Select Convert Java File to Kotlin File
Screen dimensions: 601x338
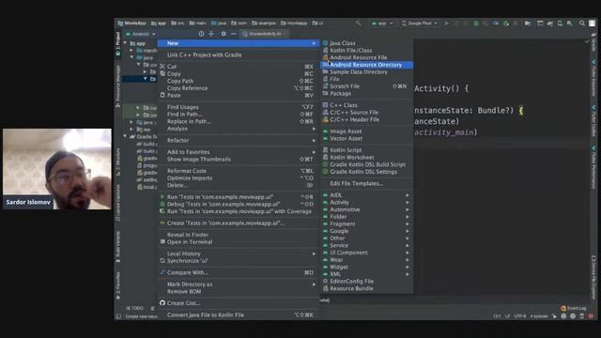point(239,315)
